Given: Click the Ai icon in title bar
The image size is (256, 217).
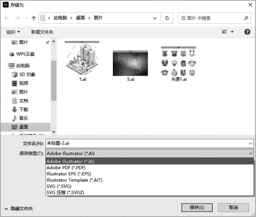Looking at the screenshot, I should (x=6, y=5).
